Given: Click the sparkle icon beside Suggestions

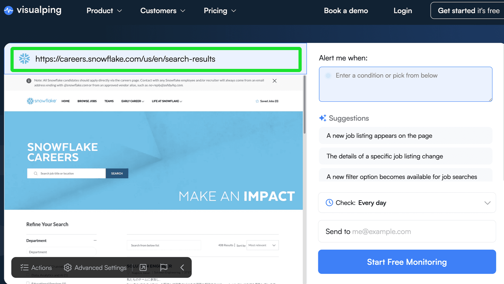Looking at the screenshot, I should pyautogui.click(x=322, y=118).
